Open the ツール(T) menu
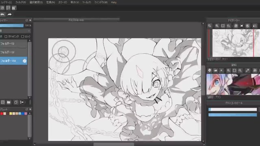 coord(87,2)
